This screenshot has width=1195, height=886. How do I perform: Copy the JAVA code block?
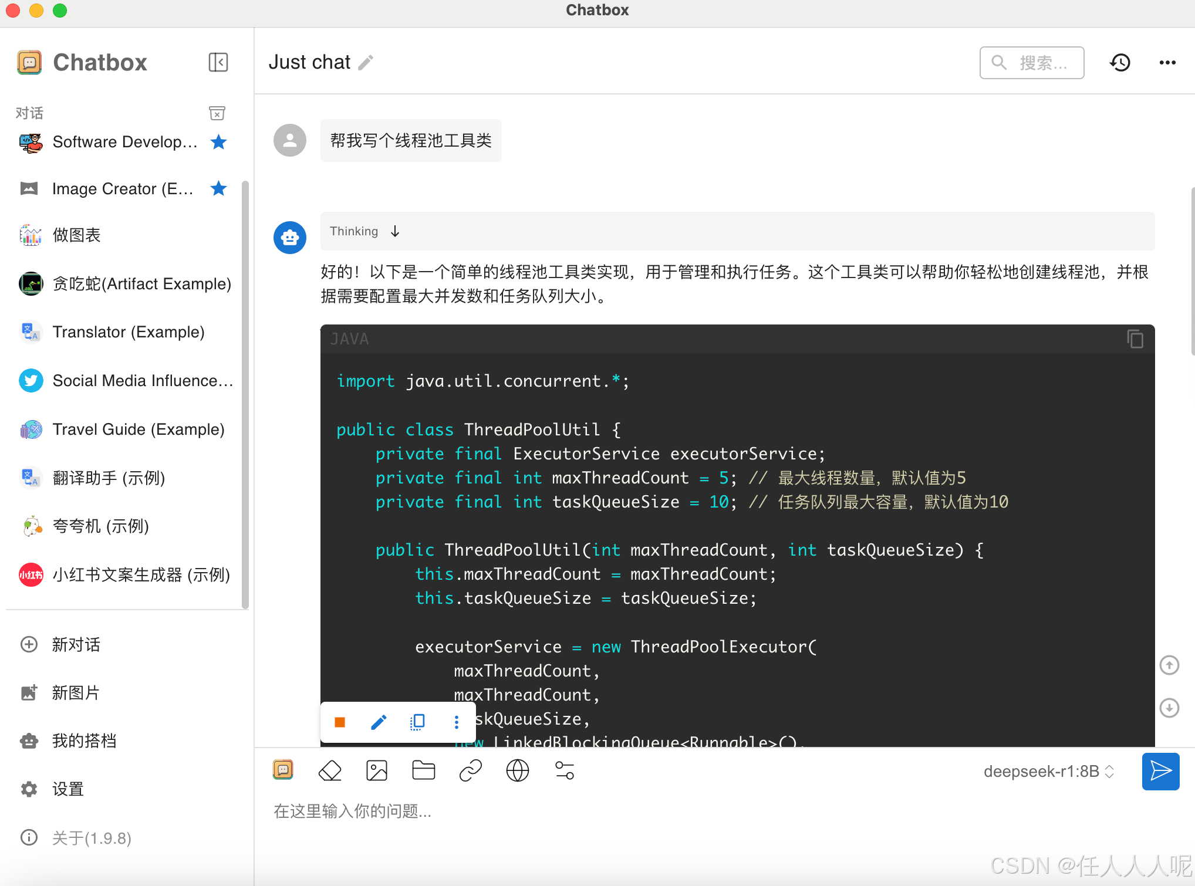(x=1135, y=339)
